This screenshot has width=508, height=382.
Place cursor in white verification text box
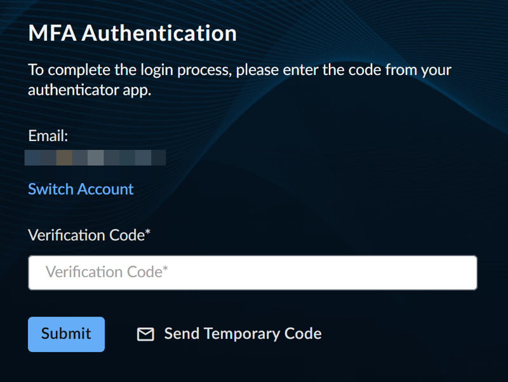(253, 273)
